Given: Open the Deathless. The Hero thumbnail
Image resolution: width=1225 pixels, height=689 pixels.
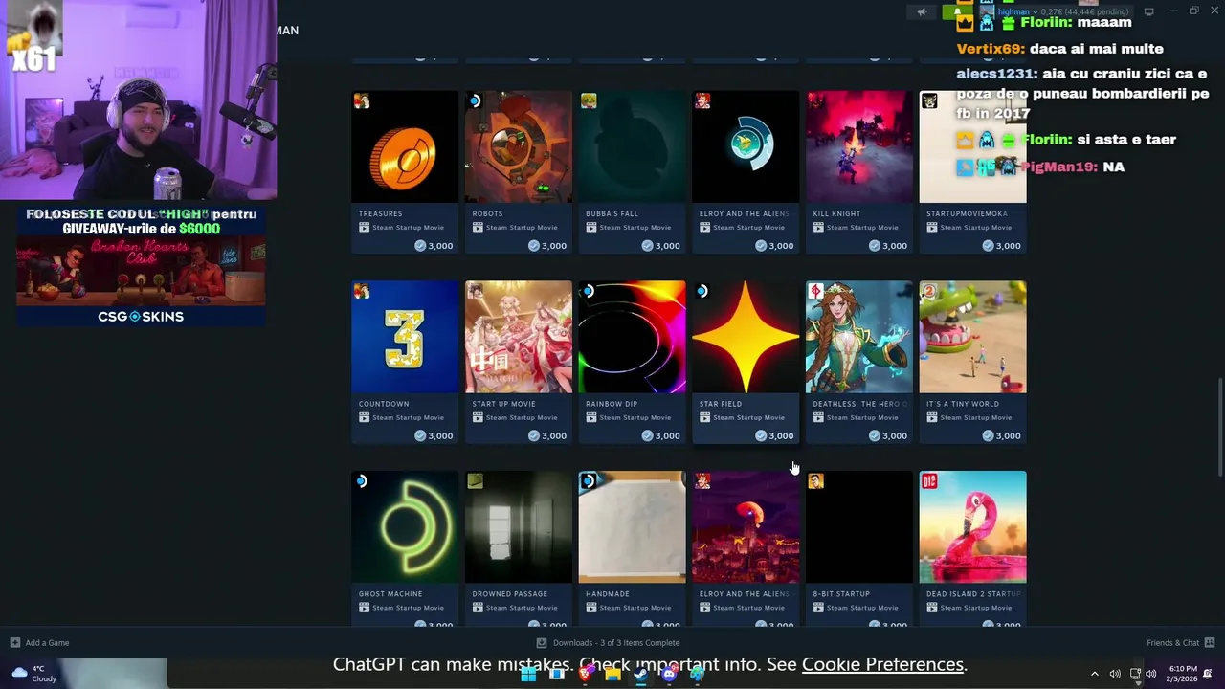Looking at the screenshot, I should point(859,337).
